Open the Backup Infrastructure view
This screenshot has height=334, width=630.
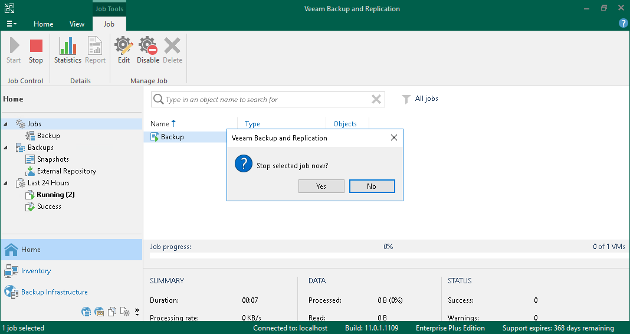coord(71,292)
